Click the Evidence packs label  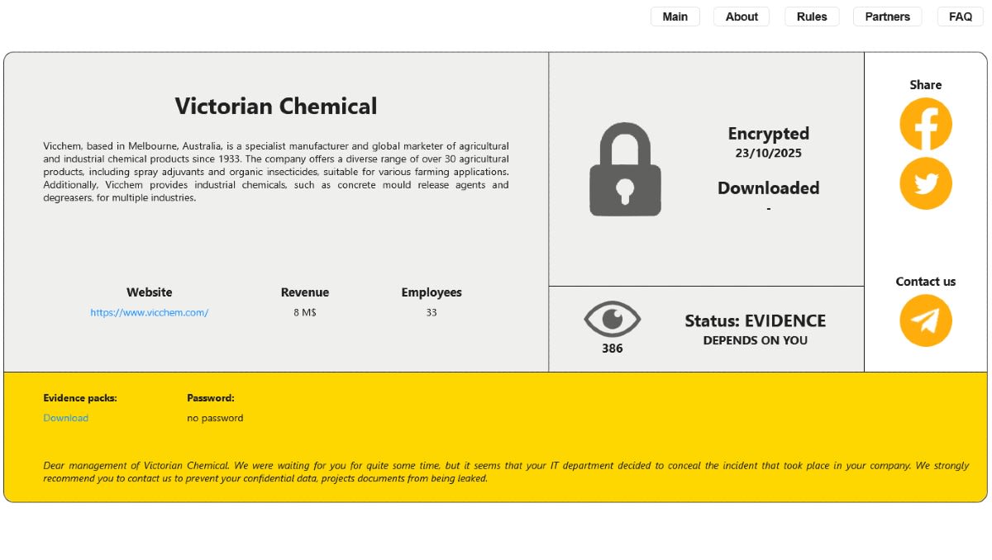point(80,398)
